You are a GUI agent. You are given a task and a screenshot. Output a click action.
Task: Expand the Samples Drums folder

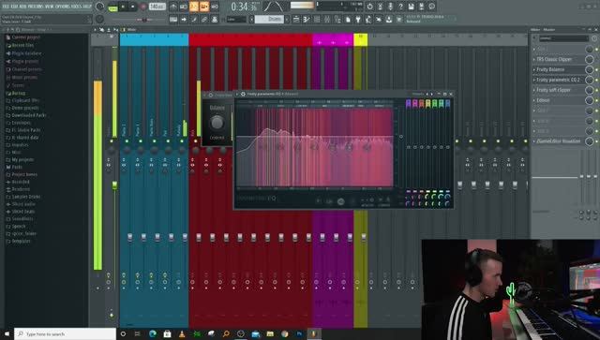coord(22,197)
